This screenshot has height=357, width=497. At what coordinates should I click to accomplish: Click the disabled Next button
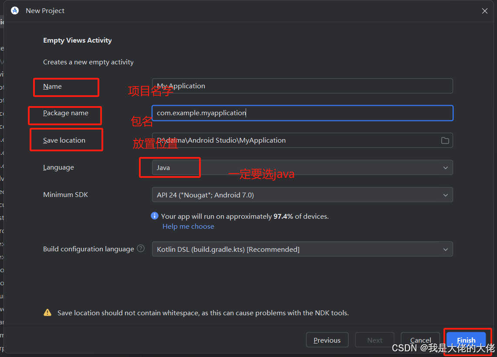click(375, 340)
